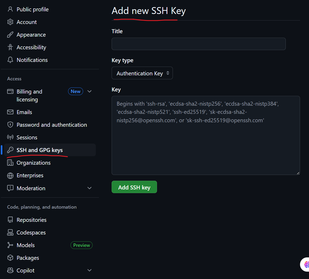This screenshot has width=309, height=279.
Task: Click the green Add SSH key button
Action: click(x=134, y=187)
